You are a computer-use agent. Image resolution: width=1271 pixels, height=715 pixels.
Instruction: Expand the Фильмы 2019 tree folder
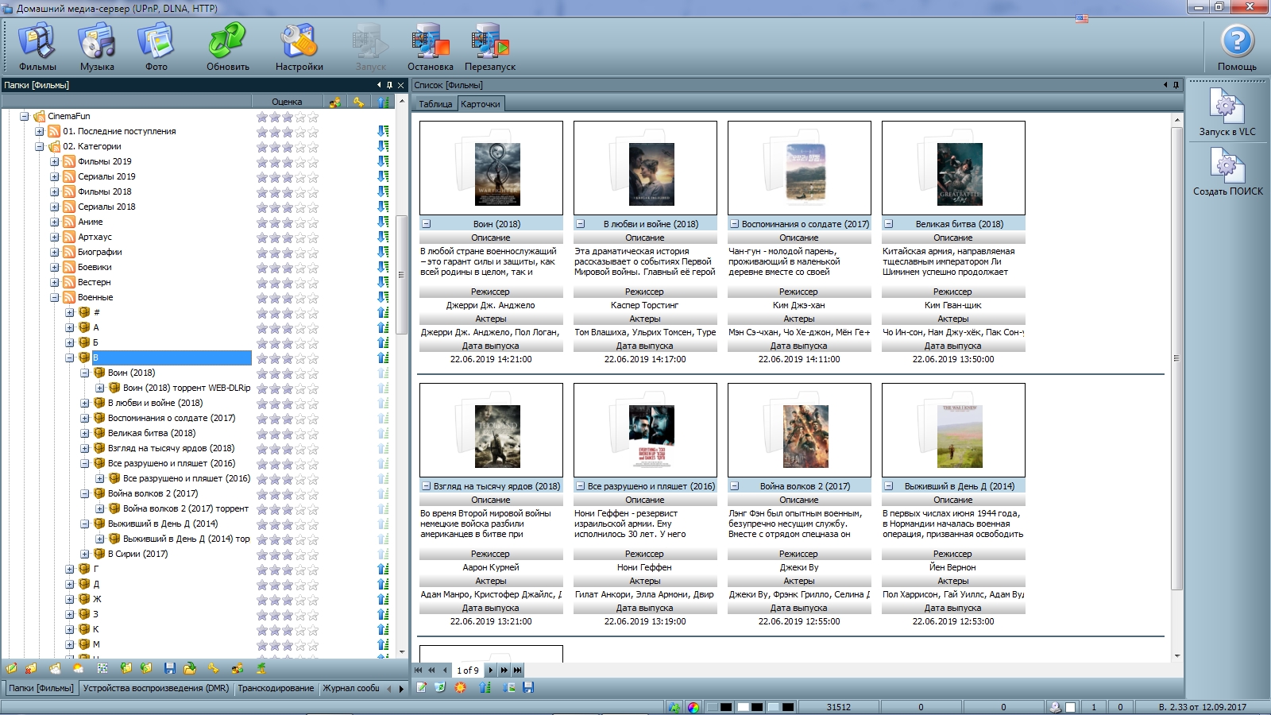55,161
